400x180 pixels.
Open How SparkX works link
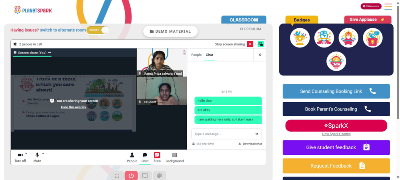tap(336, 134)
